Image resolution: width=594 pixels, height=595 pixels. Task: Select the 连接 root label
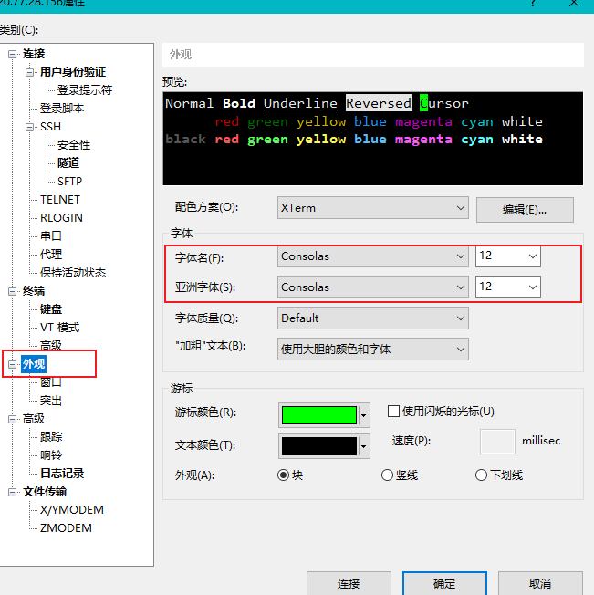tap(34, 54)
